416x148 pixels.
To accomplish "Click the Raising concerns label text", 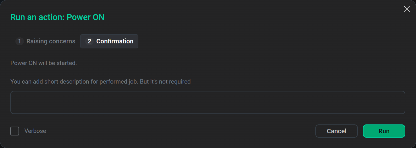I will click(51, 41).
